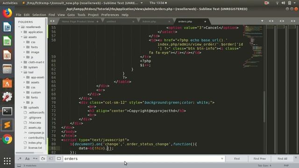Image resolution: width=299 pixels, height=168 pixels.
Task: Open the settings tool with wrench icon
Action: (x=7, y=97)
